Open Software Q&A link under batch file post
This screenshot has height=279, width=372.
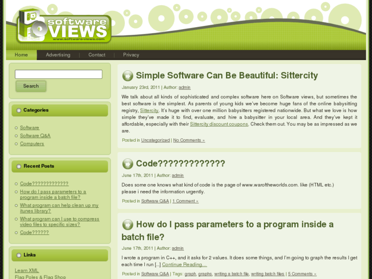(155, 274)
